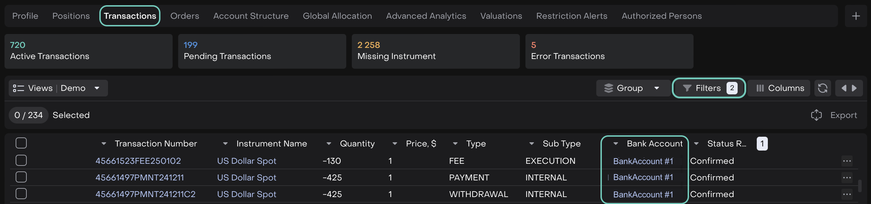Show the 5 Error Transactions card
This screenshot has height=204, width=871.
[x=609, y=51]
